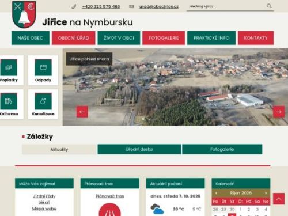The image size is (288, 216).
Task: Show next slide with right arrow
Action: click(279, 112)
